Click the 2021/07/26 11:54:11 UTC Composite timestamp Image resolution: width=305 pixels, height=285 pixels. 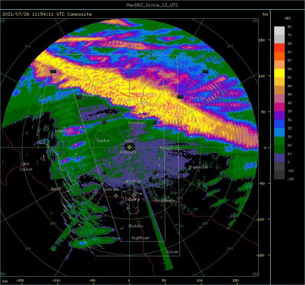(47, 14)
